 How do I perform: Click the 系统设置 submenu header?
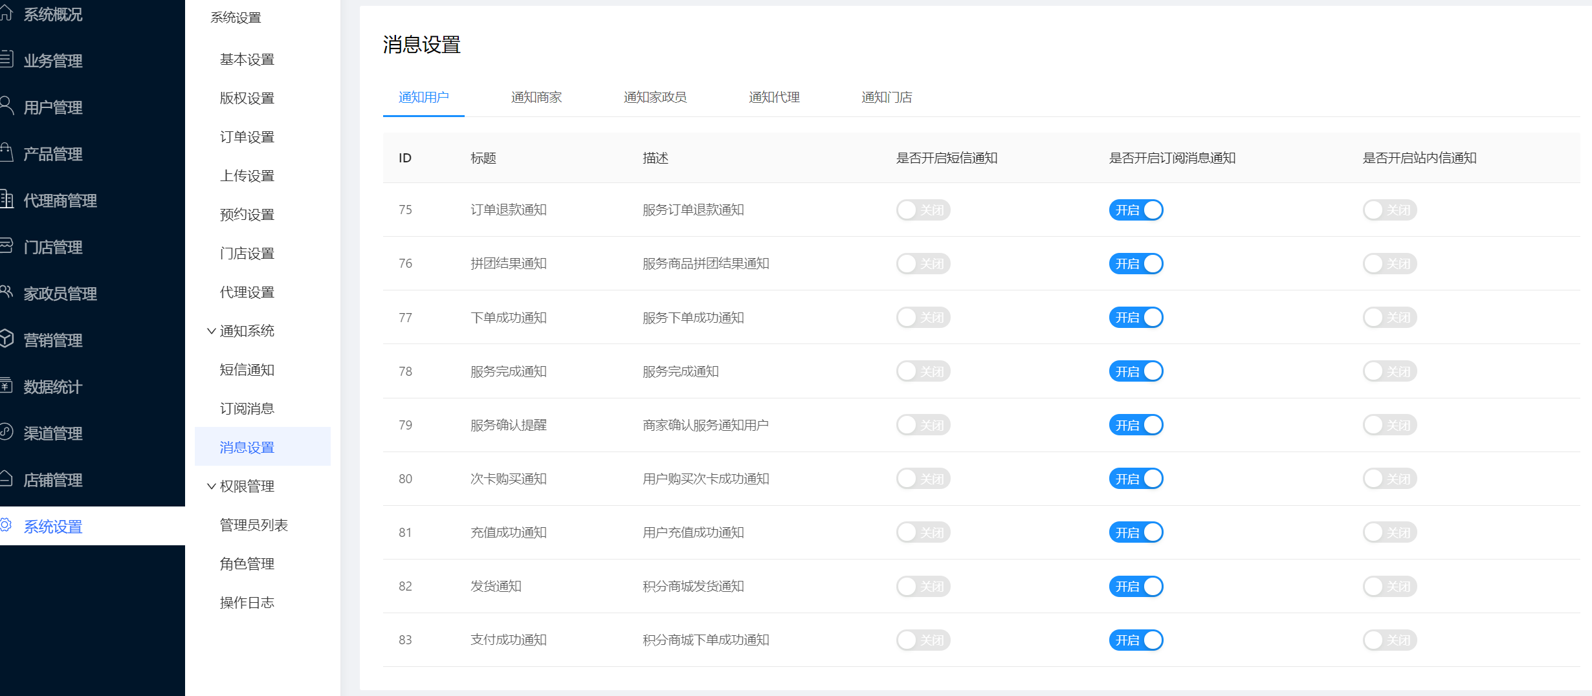coord(236,17)
